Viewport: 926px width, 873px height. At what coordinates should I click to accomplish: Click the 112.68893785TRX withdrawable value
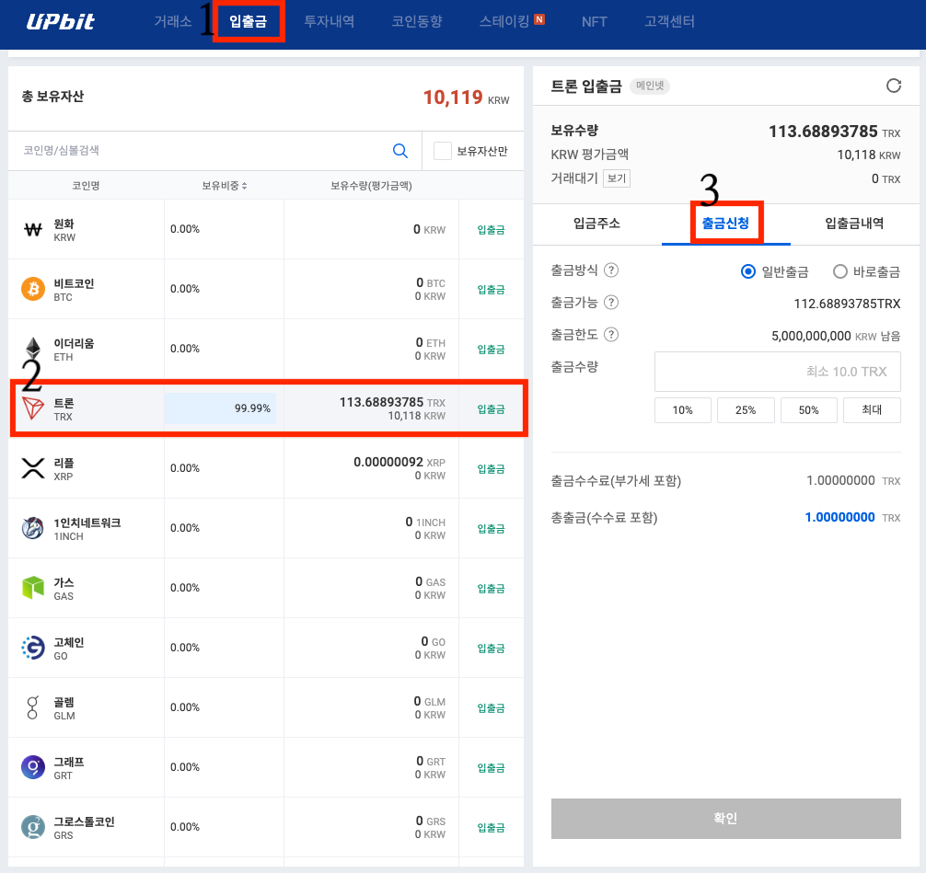click(x=847, y=304)
